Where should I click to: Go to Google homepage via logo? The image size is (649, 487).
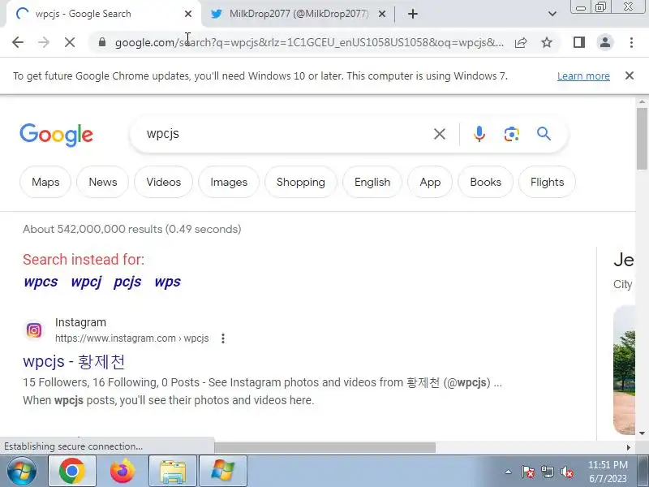pos(56,135)
